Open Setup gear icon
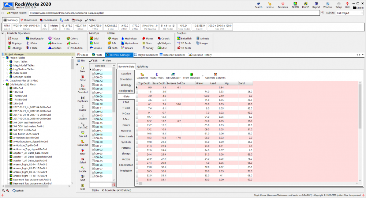This screenshot has width=366, height=198. (x=339, y=5)
